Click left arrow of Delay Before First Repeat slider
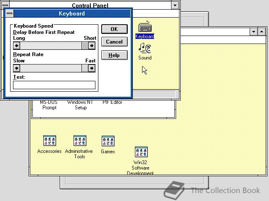 (x=17, y=46)
